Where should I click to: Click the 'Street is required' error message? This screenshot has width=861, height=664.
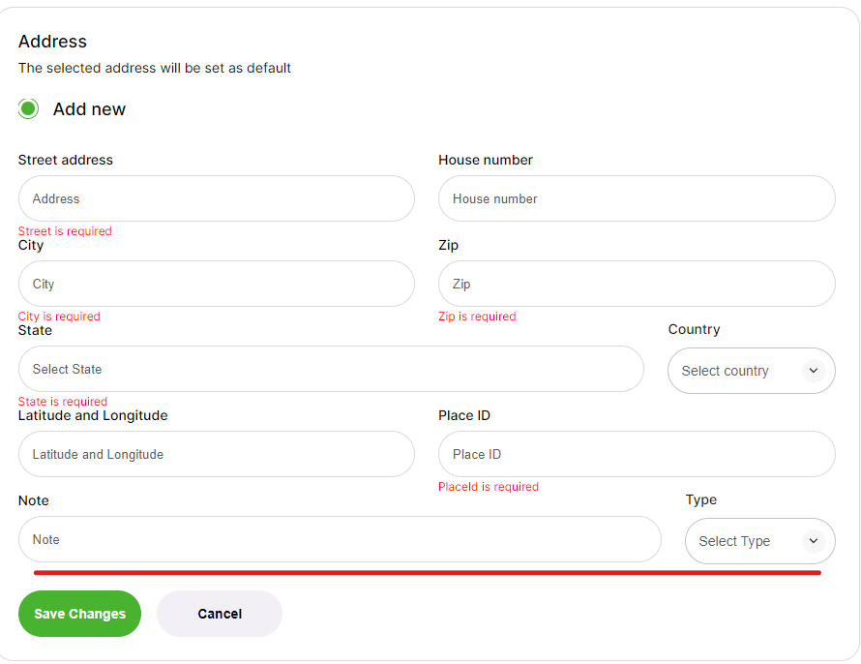point(65,231)
